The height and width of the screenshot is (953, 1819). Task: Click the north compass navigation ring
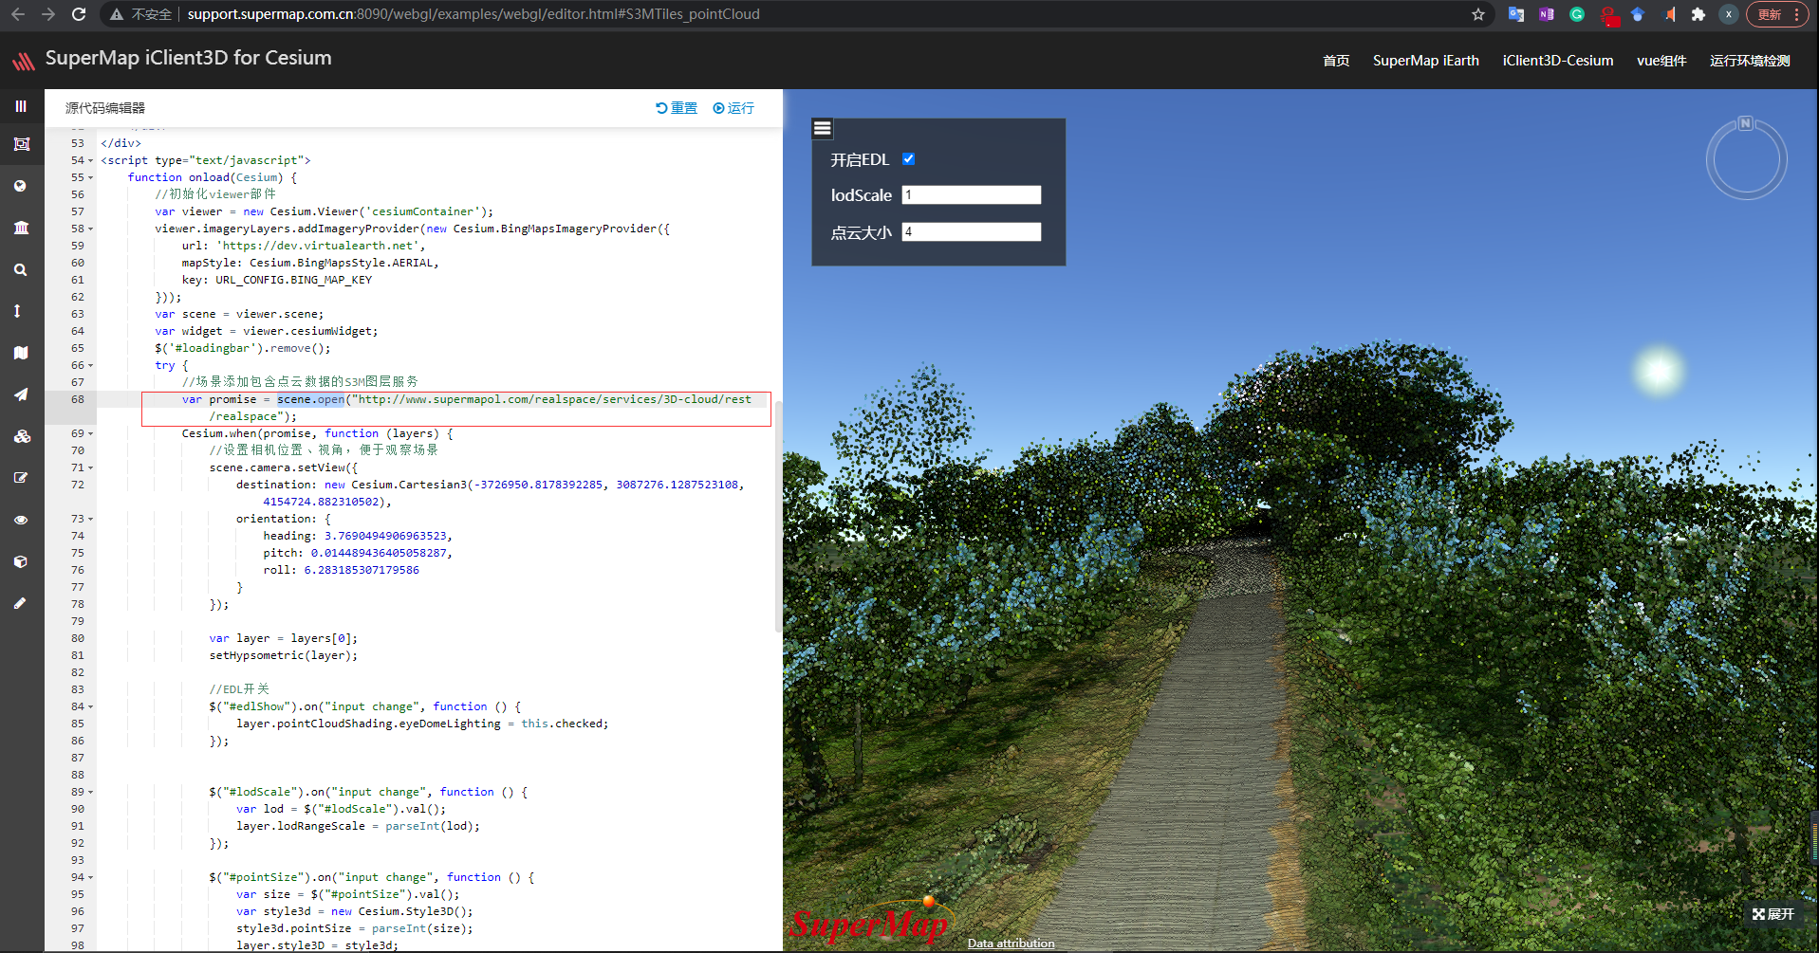pos(1746,158)
